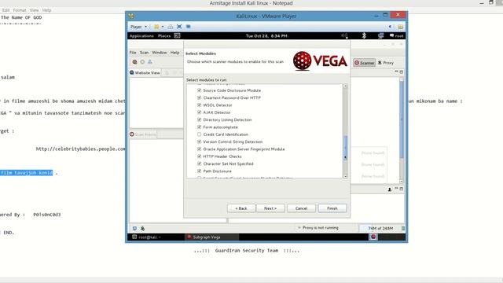Viewport: 503px width, 283px height.
Task: Click Finish to start the scan
Action: pos(332,208)
